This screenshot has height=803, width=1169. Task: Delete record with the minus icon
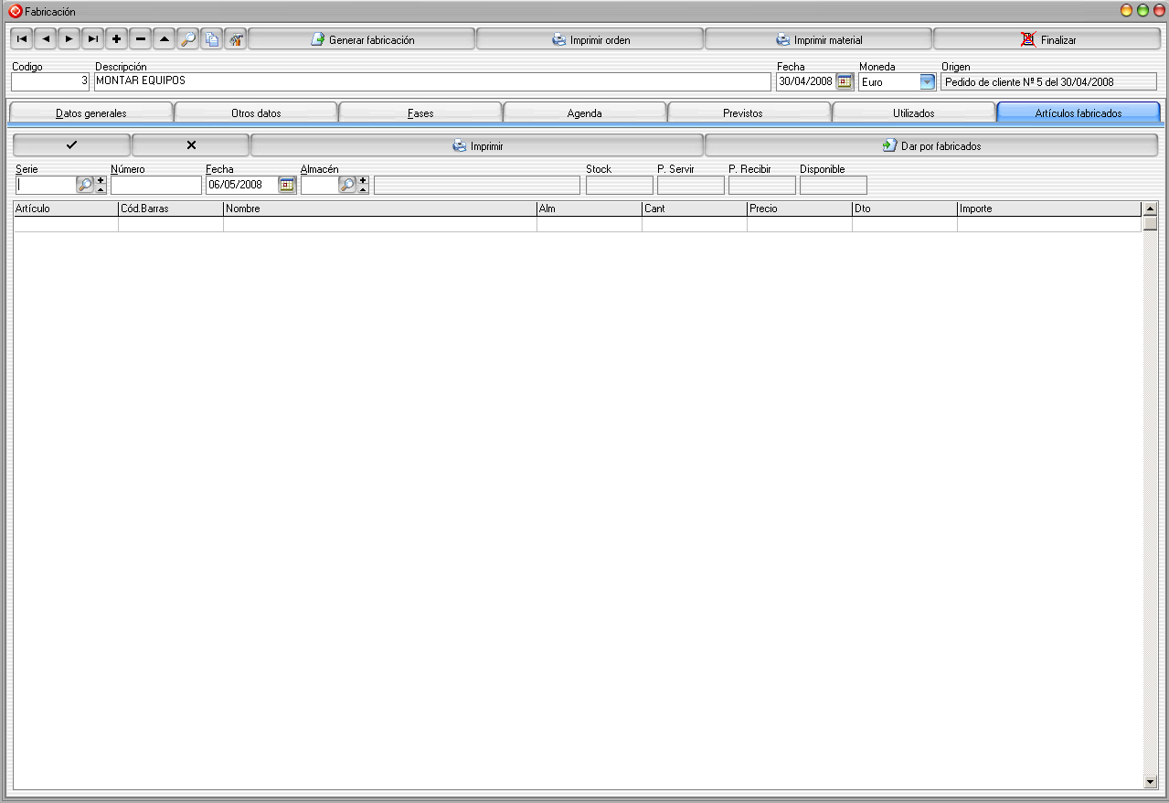point(141,39)
